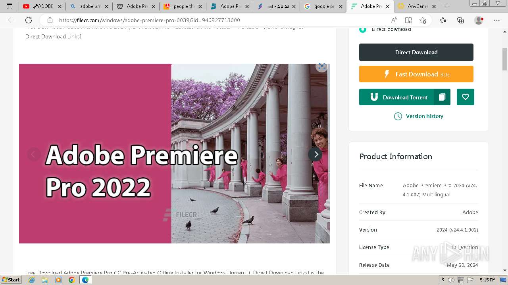Switch to the Wikipedia Adobe Premiere tab
The image size is (508, 285).
[136, 6]
